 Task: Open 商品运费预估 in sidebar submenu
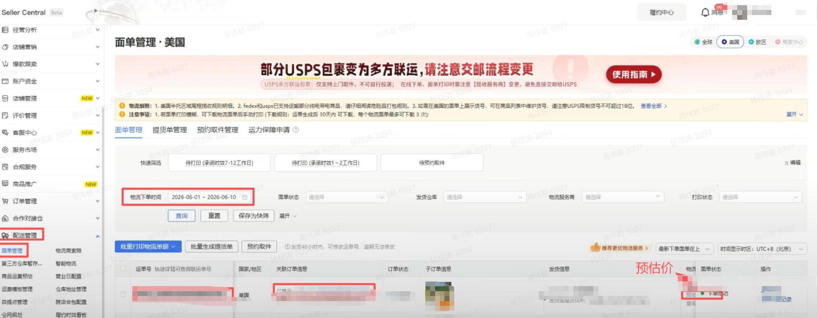(17, 277)
